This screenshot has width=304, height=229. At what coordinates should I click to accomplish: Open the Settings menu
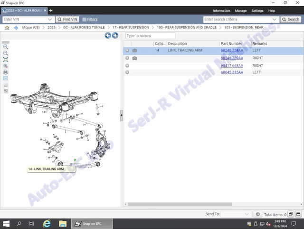[257, 10]
